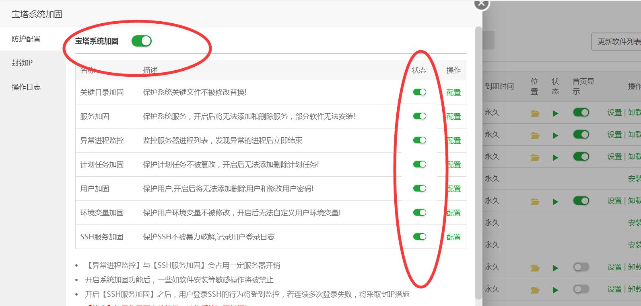Toggle 关键目录加固 status switch

419,92
